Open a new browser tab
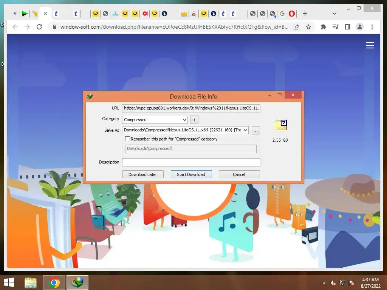The width and height of the screenshot is (387, 290). [x=305, y=14]
